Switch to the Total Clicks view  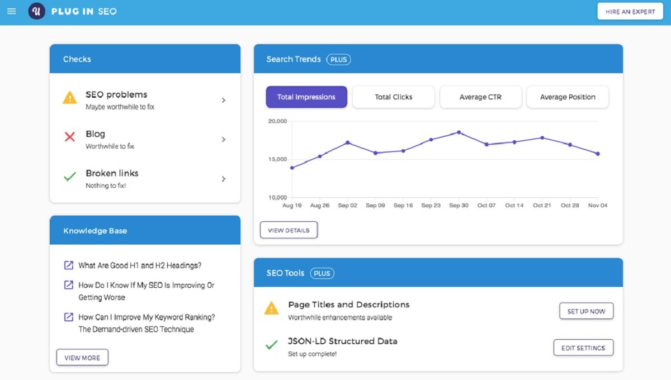coord(393,97)
